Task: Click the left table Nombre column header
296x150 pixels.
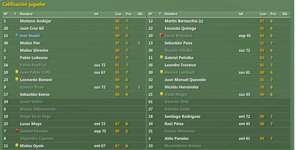Action: tap(26, 14)
